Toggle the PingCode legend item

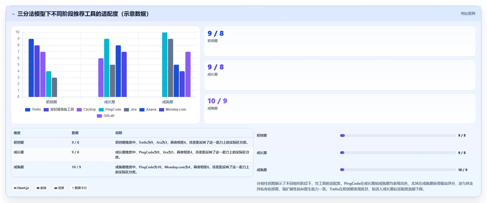110,109
